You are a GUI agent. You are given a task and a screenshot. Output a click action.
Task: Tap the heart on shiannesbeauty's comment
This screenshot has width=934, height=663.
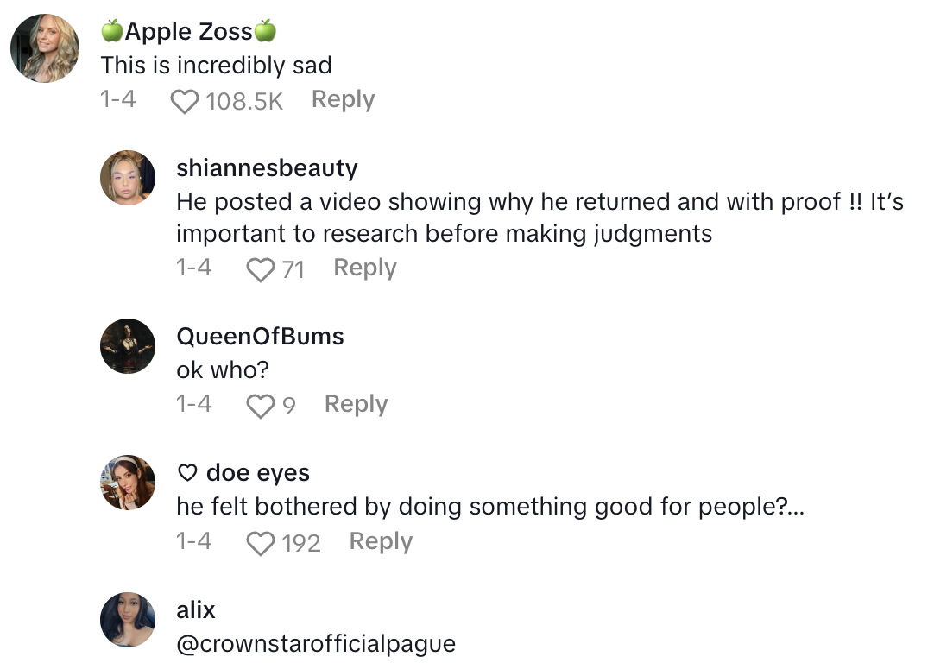coord(260,270)
